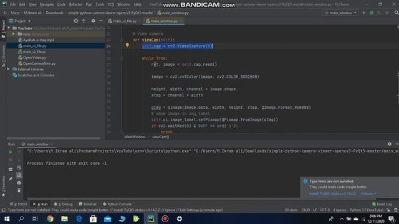Open the TODO tool window
399x224 pixels.
18,204
